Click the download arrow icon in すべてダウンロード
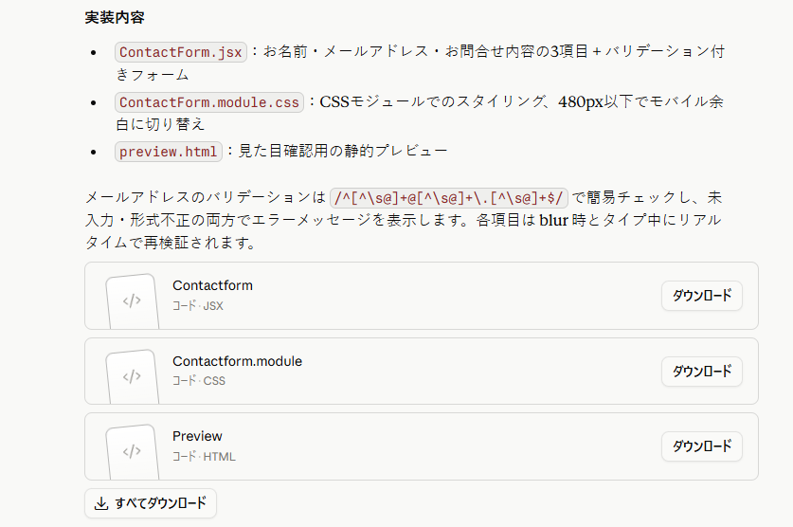The image size is (793, 527). click(x=101, y=503)
